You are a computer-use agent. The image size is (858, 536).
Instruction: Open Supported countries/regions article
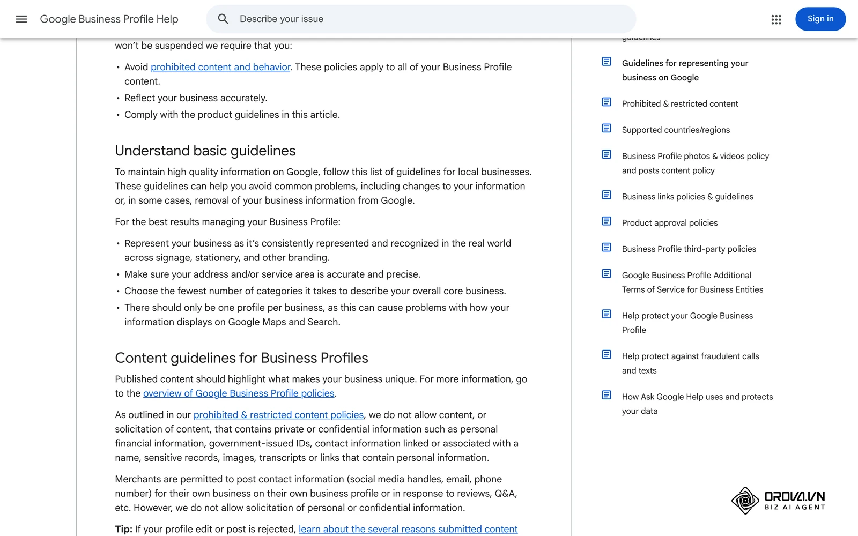tap(676, 130)
